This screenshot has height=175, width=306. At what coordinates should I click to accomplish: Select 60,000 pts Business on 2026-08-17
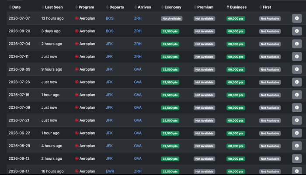236,172
